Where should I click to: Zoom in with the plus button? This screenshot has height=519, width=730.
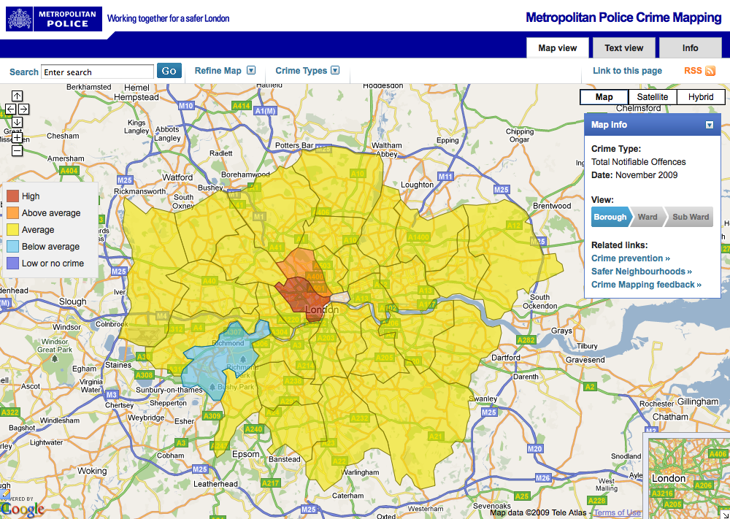[17, 138]
